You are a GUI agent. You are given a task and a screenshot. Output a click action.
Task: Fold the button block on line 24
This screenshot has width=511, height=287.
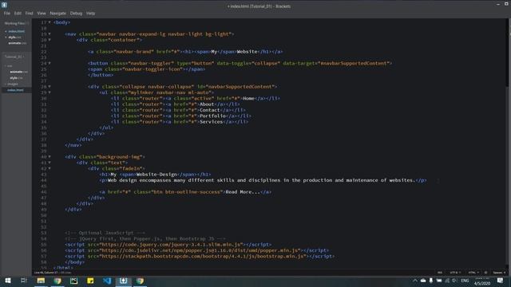[x=50, y=63]
